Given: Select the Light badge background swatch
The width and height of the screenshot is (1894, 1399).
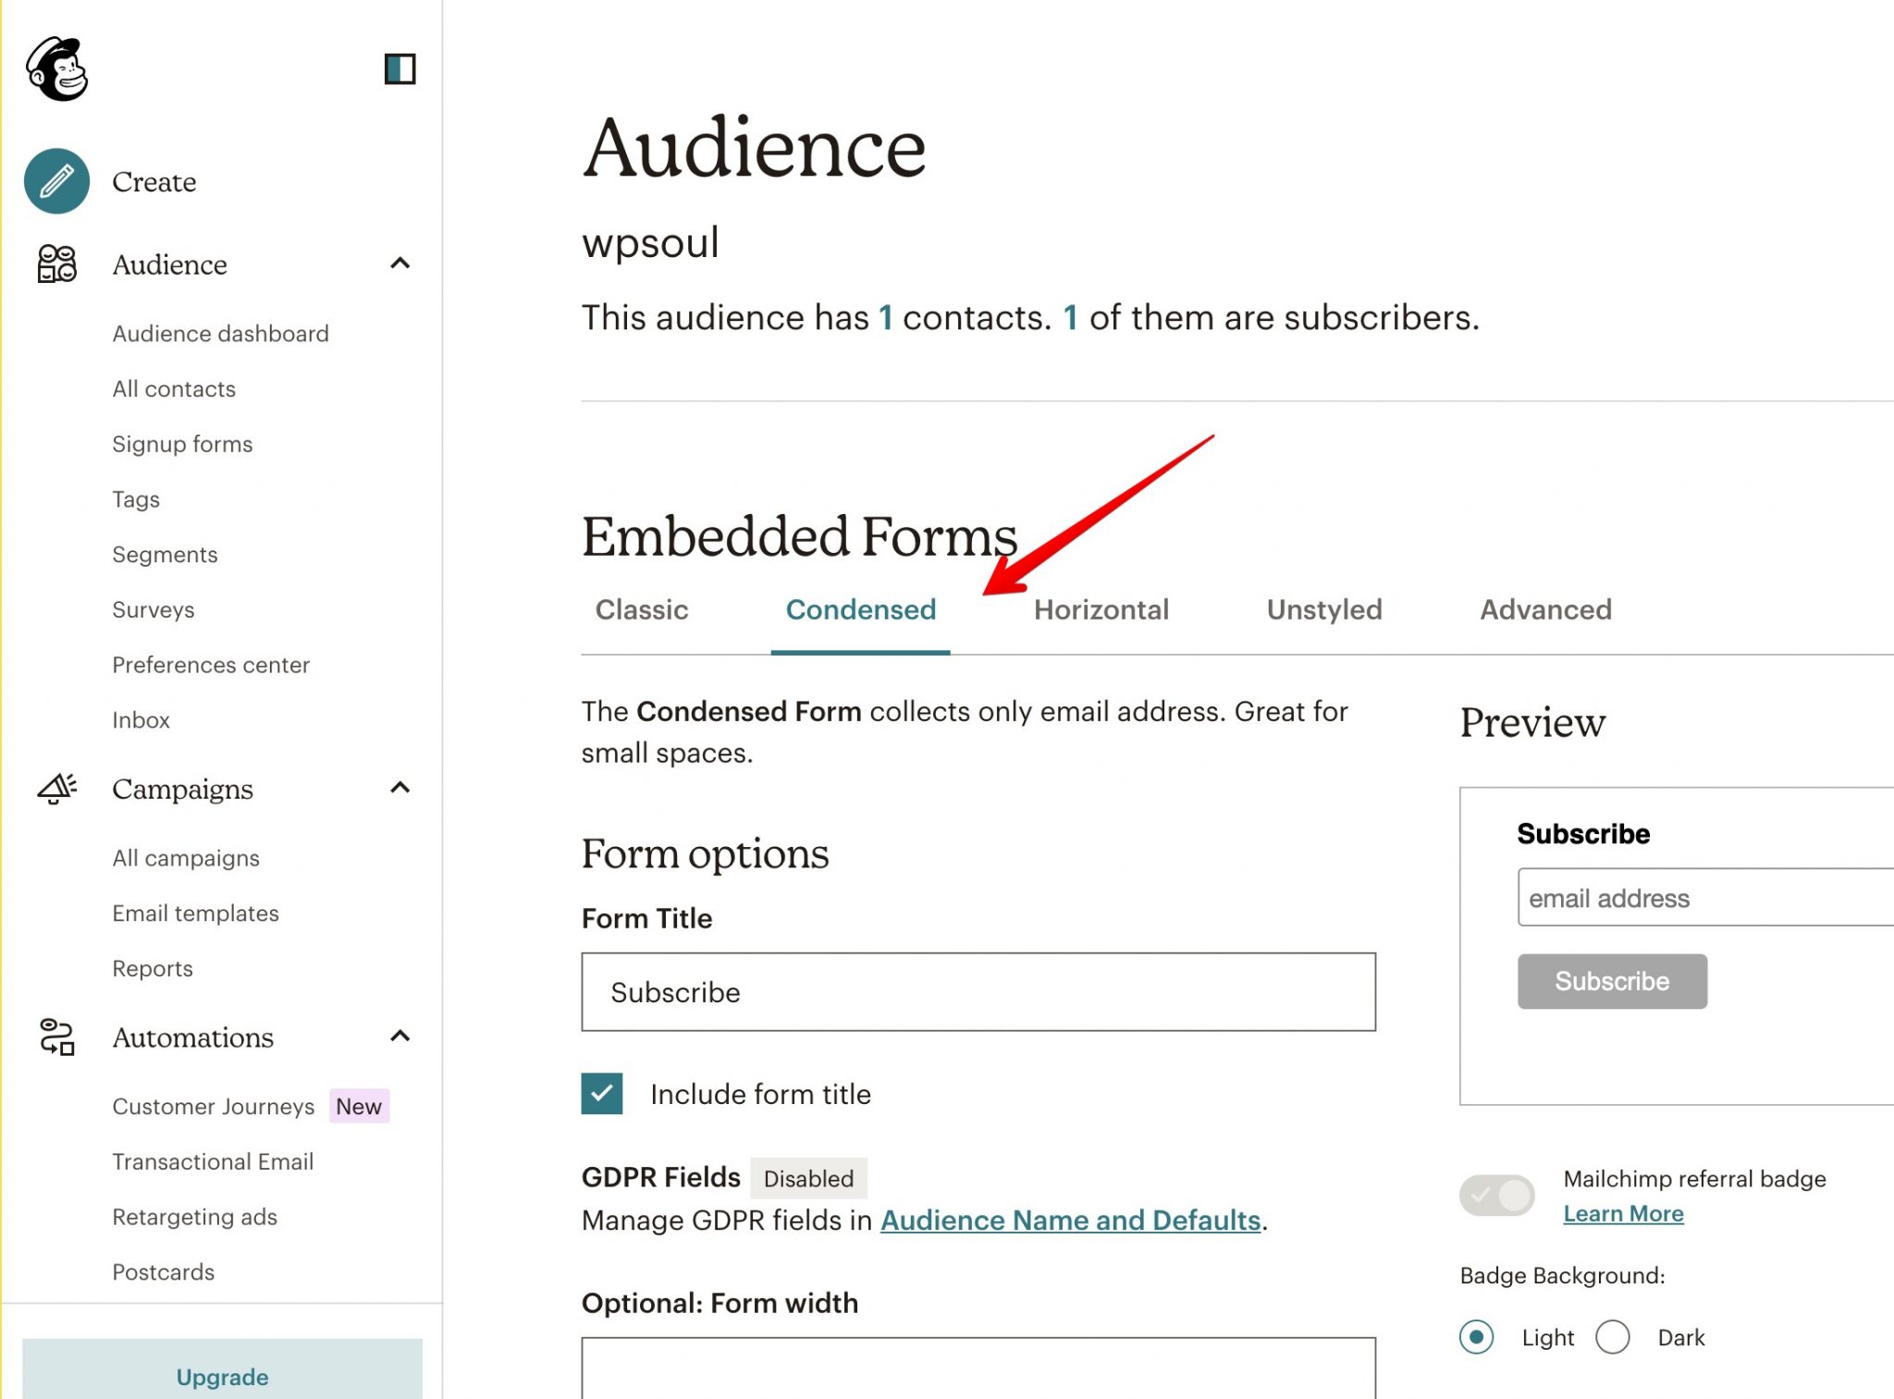Looking at the screenshot, I should (1477, 1337).
